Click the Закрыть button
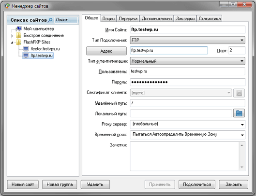This screenshot has height=196, width=256. [x=234, y=184]
